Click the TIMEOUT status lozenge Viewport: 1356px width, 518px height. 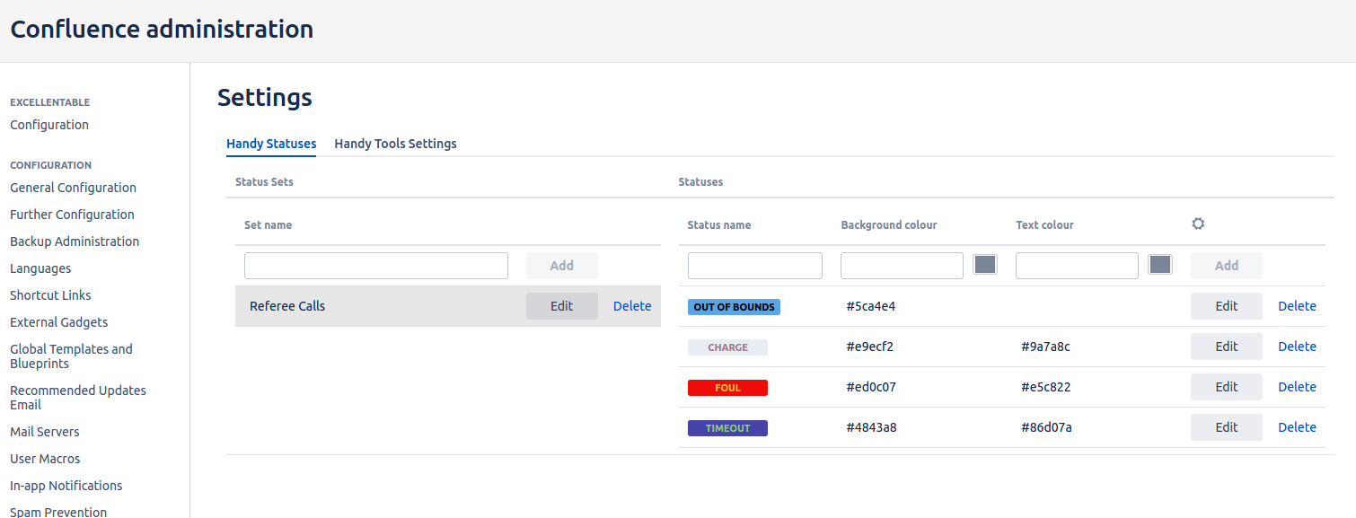727,427
